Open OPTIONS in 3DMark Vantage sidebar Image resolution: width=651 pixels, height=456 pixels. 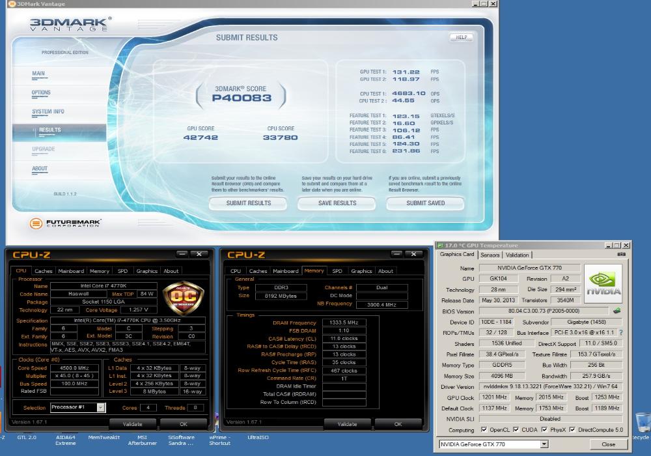(x=40, y=93)
